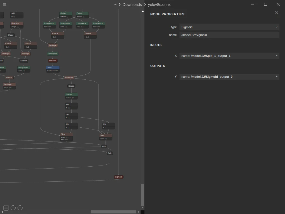Select the Add node below Gather indices ⟨1⟩
Image resolution: width=285 pixels, height=214 pixels.
point(71,106)
